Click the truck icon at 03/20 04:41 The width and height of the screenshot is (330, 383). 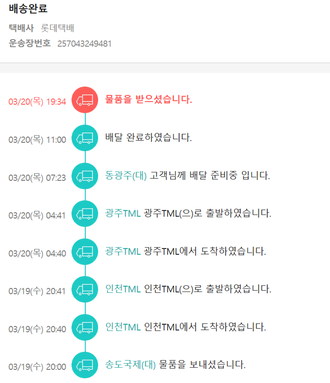pos(85,214)
